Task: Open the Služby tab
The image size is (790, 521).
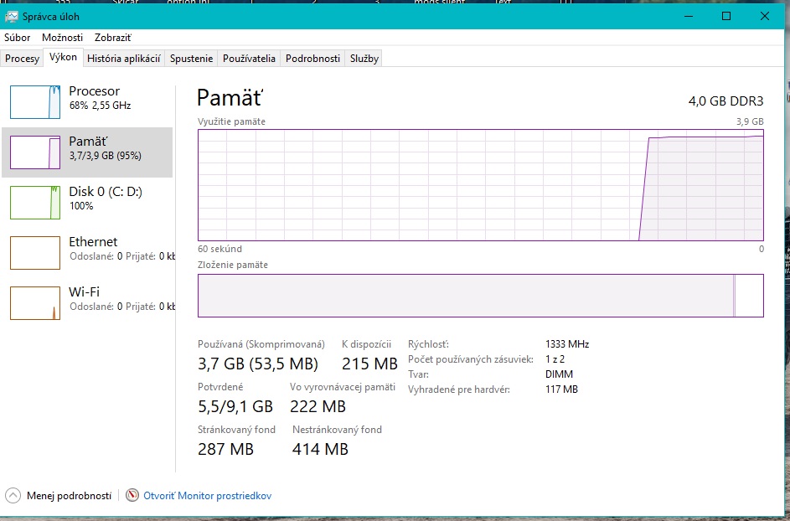Action: coord(364,59)
